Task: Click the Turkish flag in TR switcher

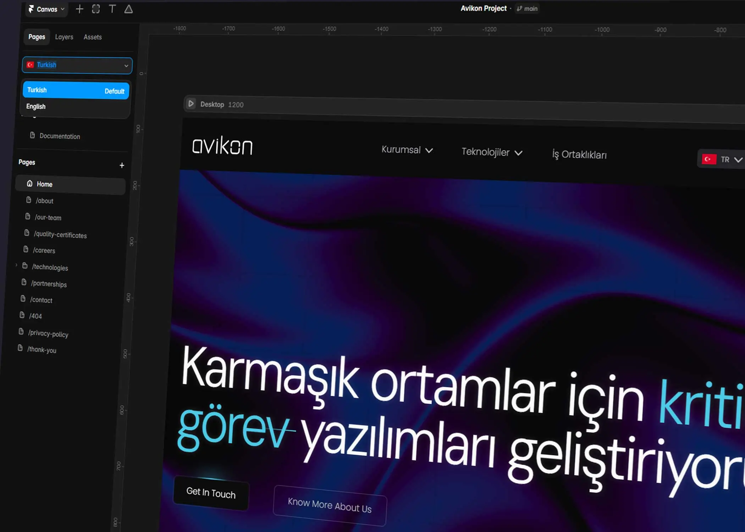Action: pyautogui.click(x=709, y=159)
